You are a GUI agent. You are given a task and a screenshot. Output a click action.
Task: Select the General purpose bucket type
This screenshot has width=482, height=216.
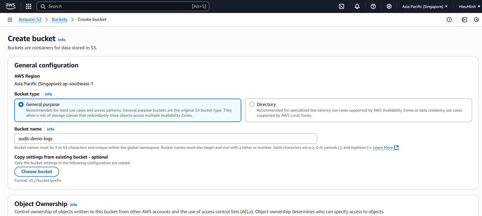click(x=128, y=110)
